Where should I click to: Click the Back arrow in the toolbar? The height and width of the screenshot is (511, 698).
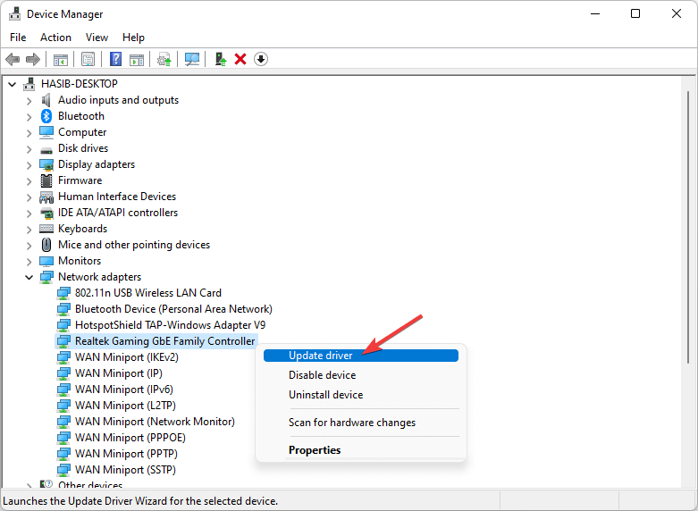[13, 59]
